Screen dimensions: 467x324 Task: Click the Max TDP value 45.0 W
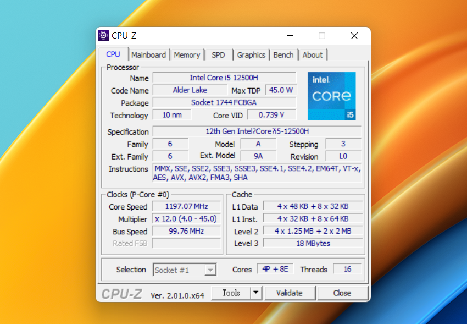pos(281,90)
